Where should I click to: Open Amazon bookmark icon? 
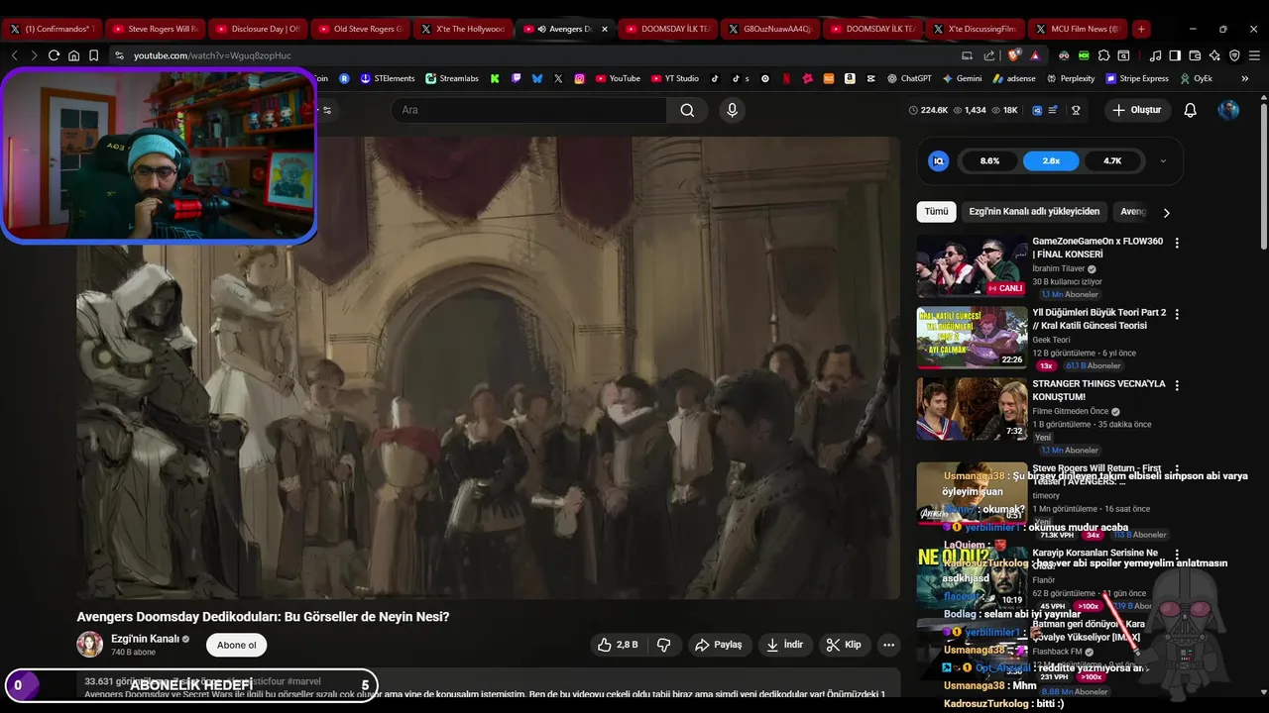pyautogui.click(x=850, y=78)
